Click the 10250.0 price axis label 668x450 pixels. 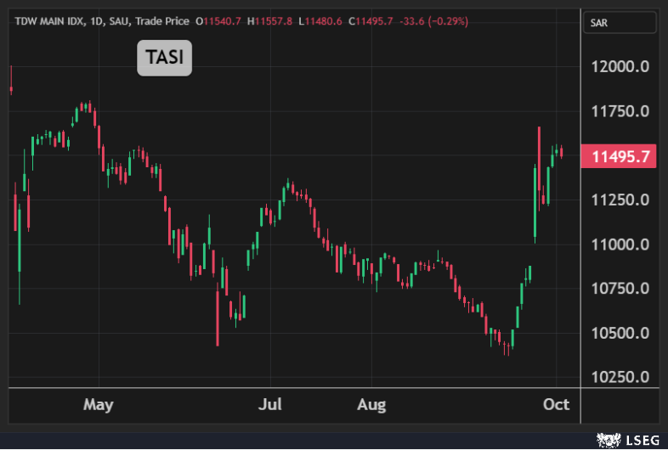pos(621,376)
